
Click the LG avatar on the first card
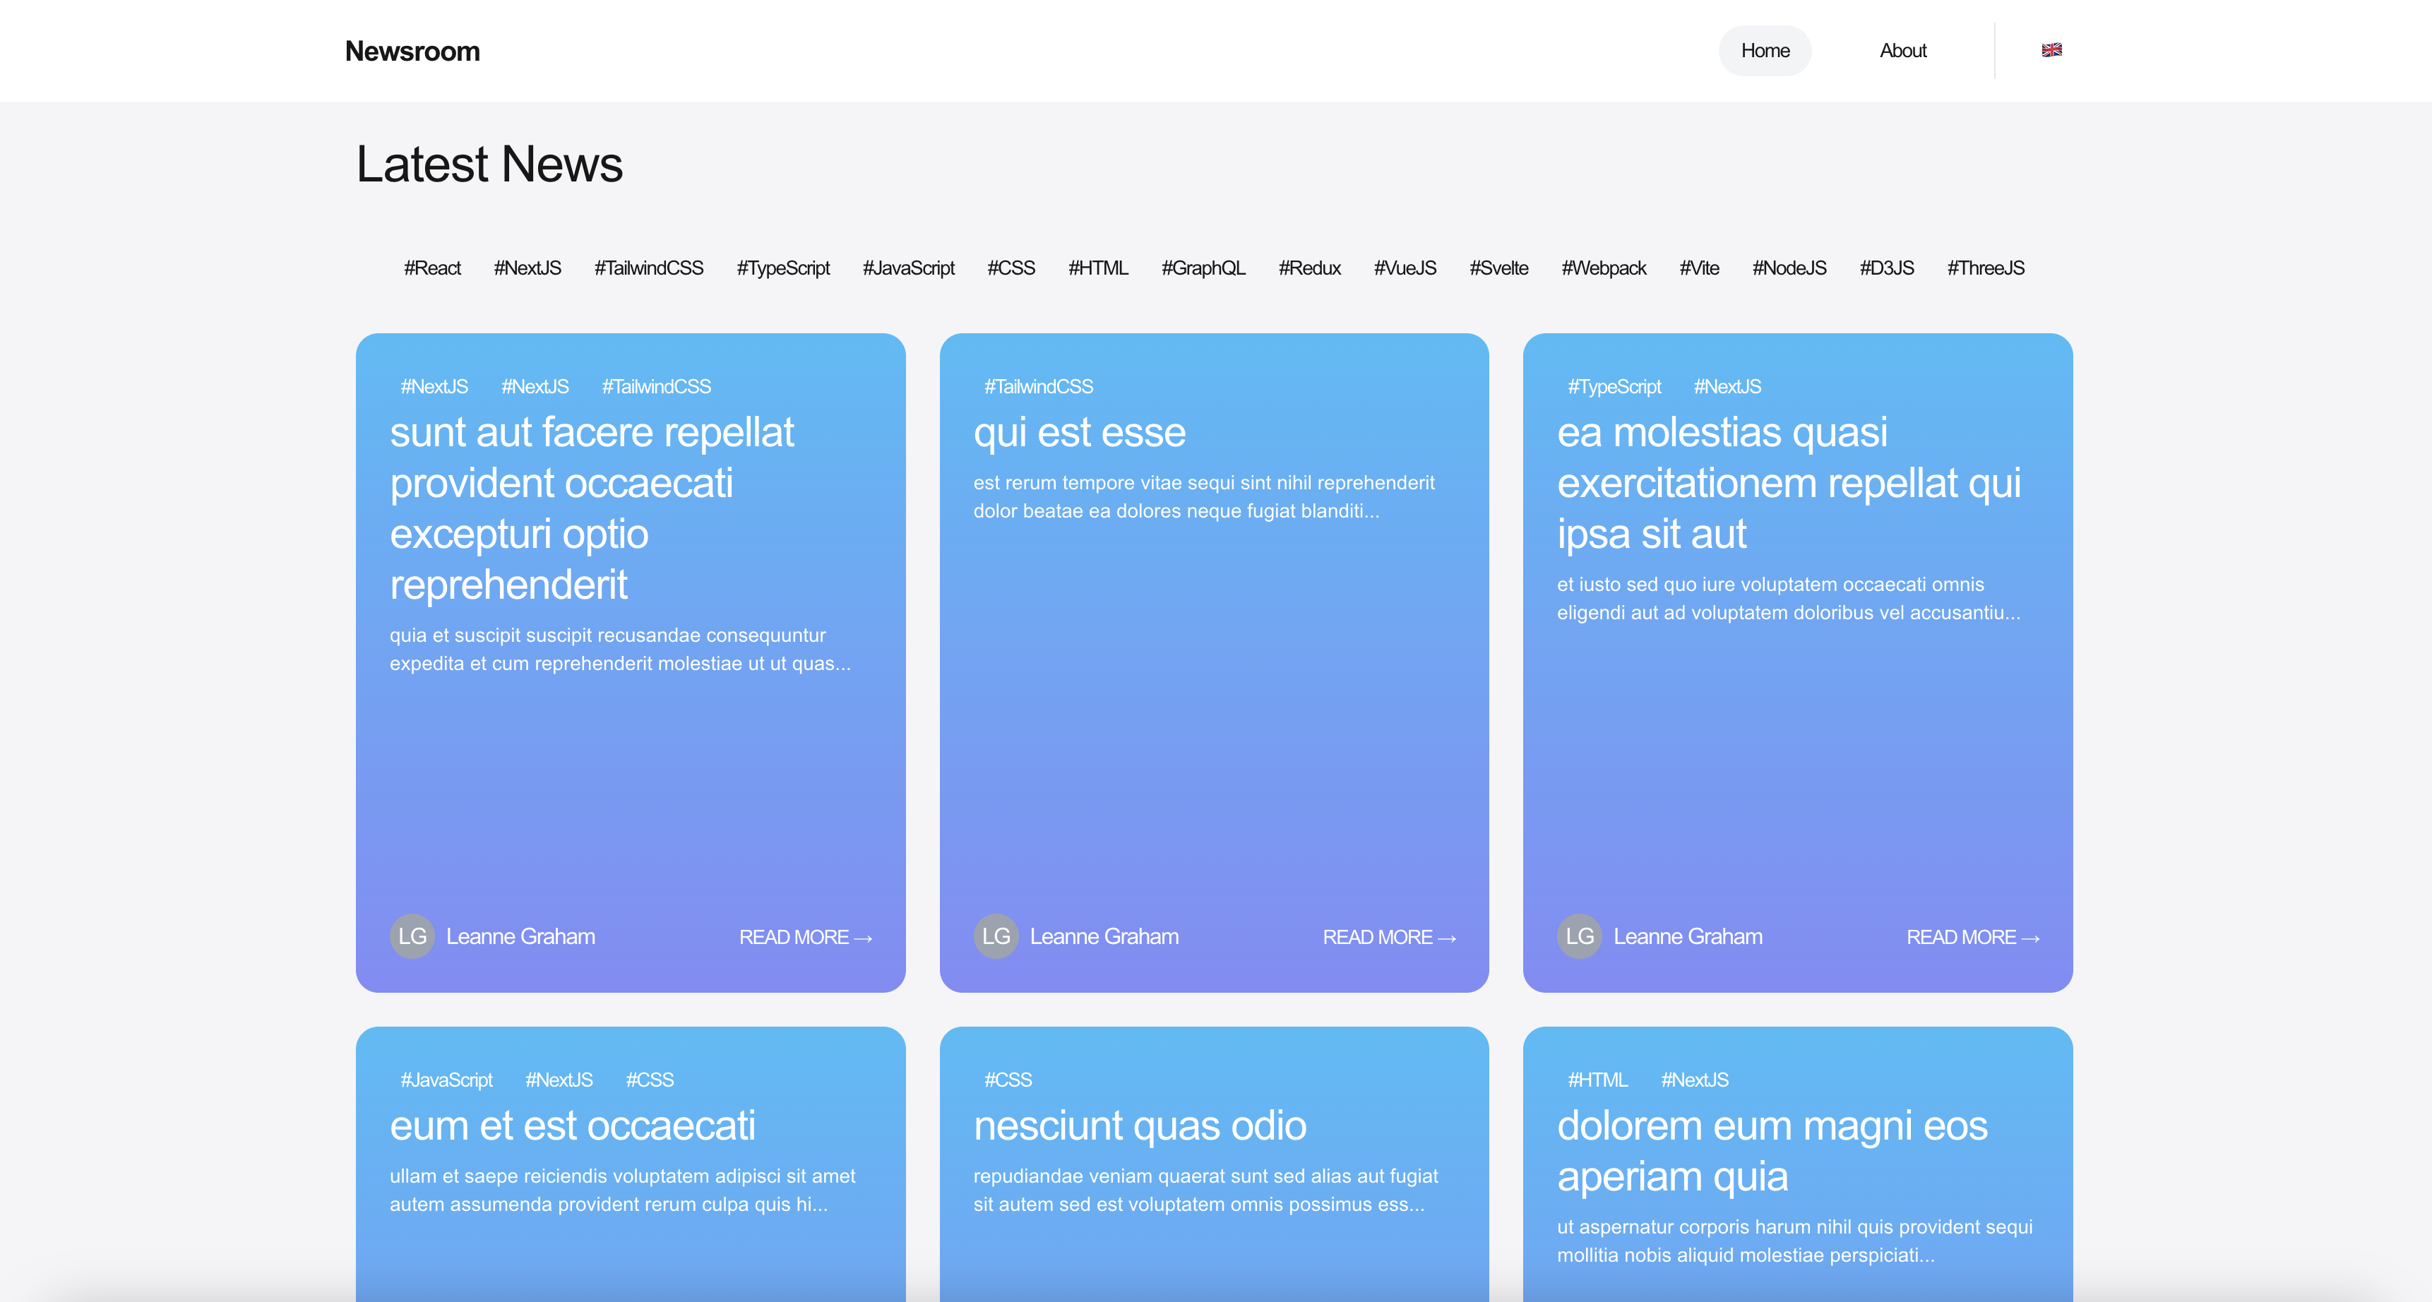(x=412, y=936)
